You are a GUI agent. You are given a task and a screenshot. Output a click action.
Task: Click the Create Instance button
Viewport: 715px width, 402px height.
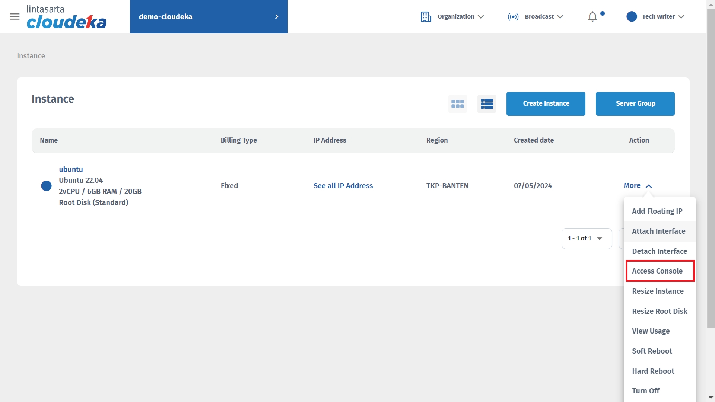pos(546,104)
